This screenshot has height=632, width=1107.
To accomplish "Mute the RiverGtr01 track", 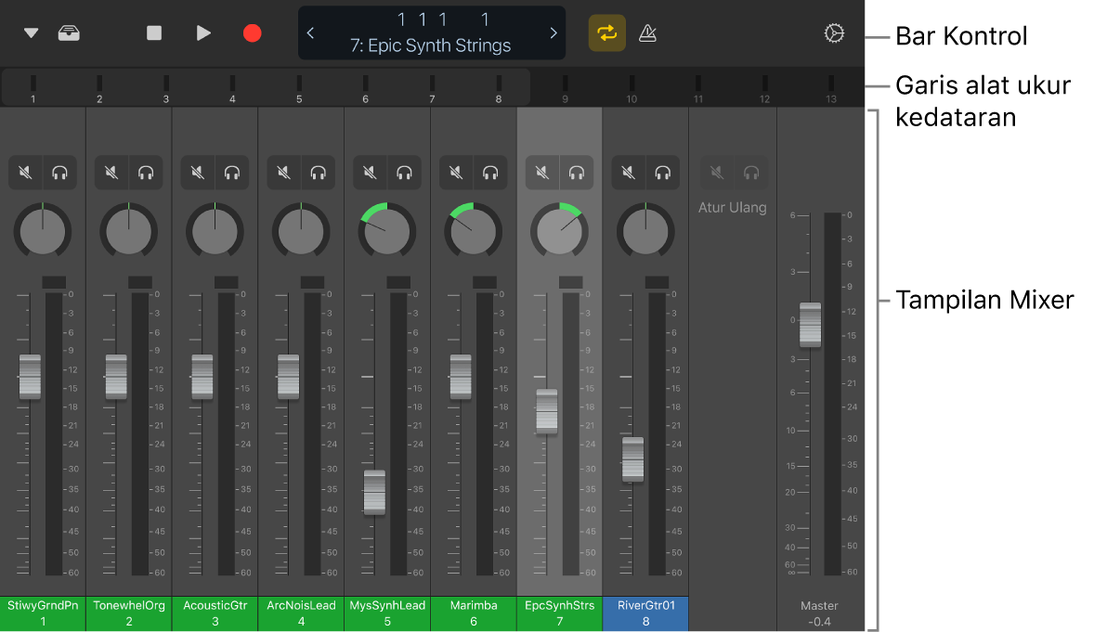I will (629, 172).
